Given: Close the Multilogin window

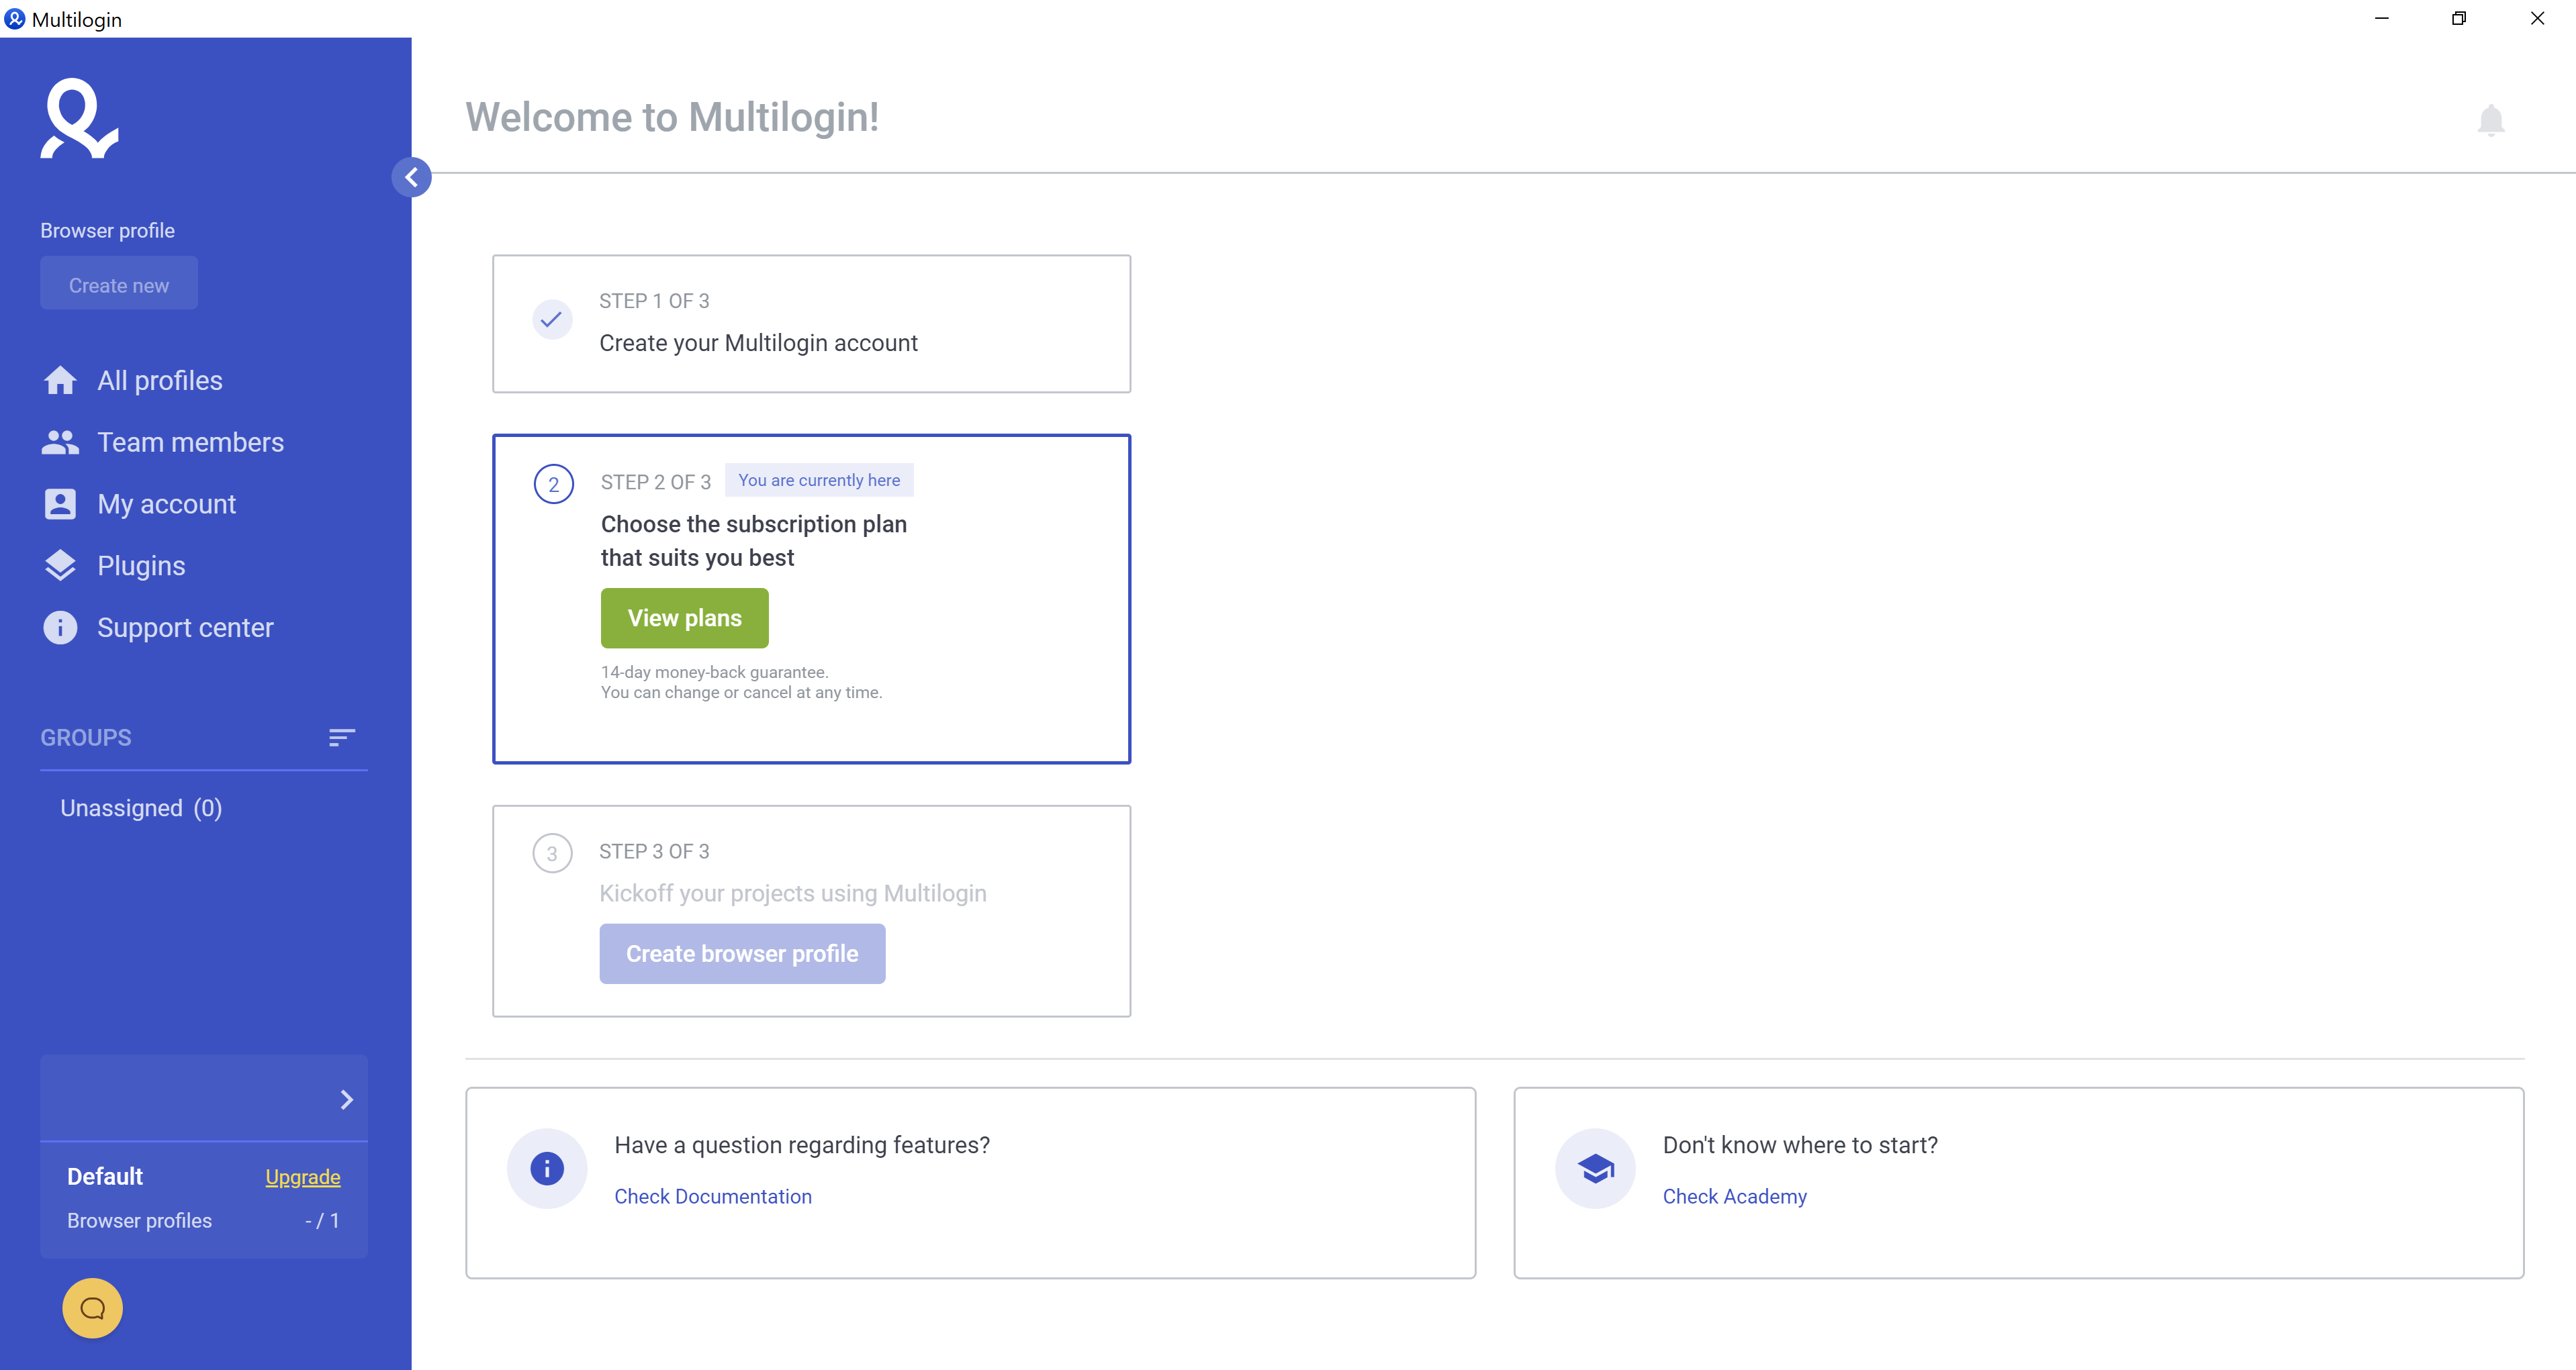Looking at the screenshot, I should (2537, 18).
